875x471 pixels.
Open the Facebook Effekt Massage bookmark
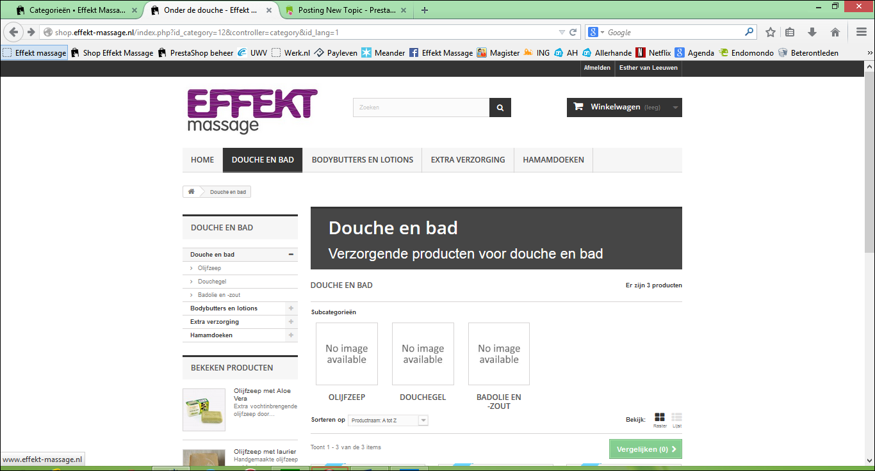tap(441, 53)
